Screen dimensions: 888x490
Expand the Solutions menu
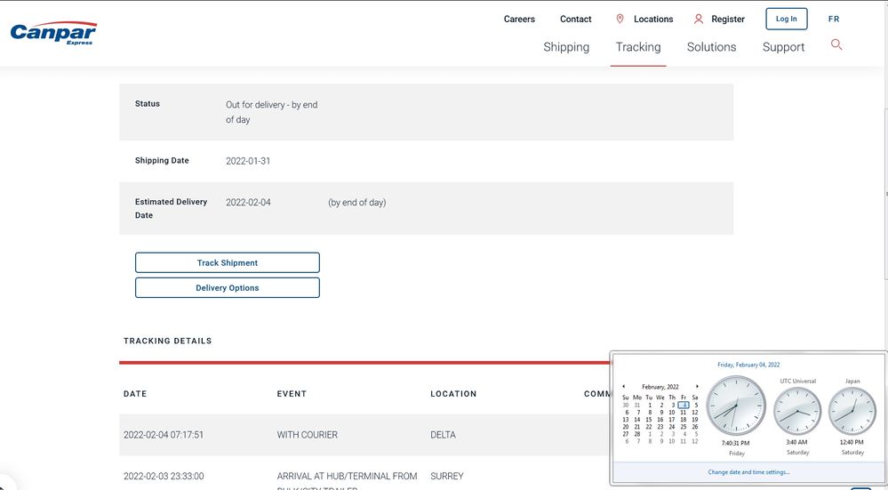point(711,47)
